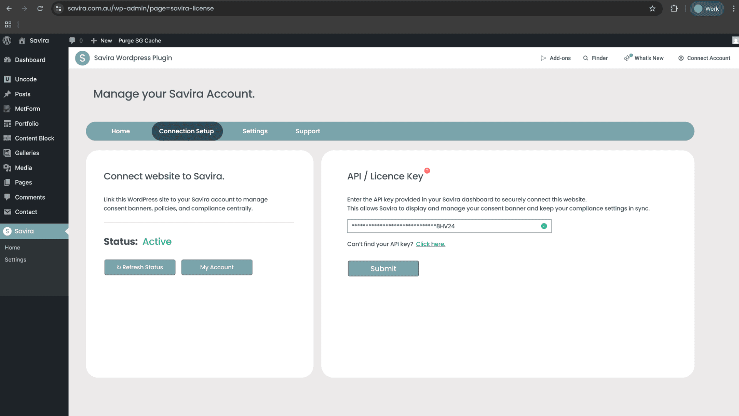
Task: Open the browser extensions puzzle icon
Action: [674, 8]
